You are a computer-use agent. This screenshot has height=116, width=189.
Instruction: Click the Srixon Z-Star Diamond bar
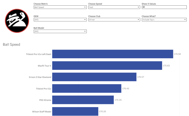(94, 77)
